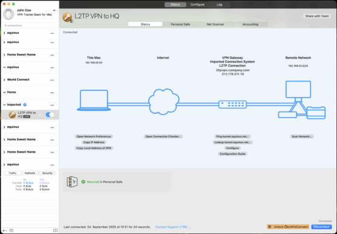Viewport: 337px width, 234px height.
Task: Click the VPN Gateway router illustration
Action: 233,104
